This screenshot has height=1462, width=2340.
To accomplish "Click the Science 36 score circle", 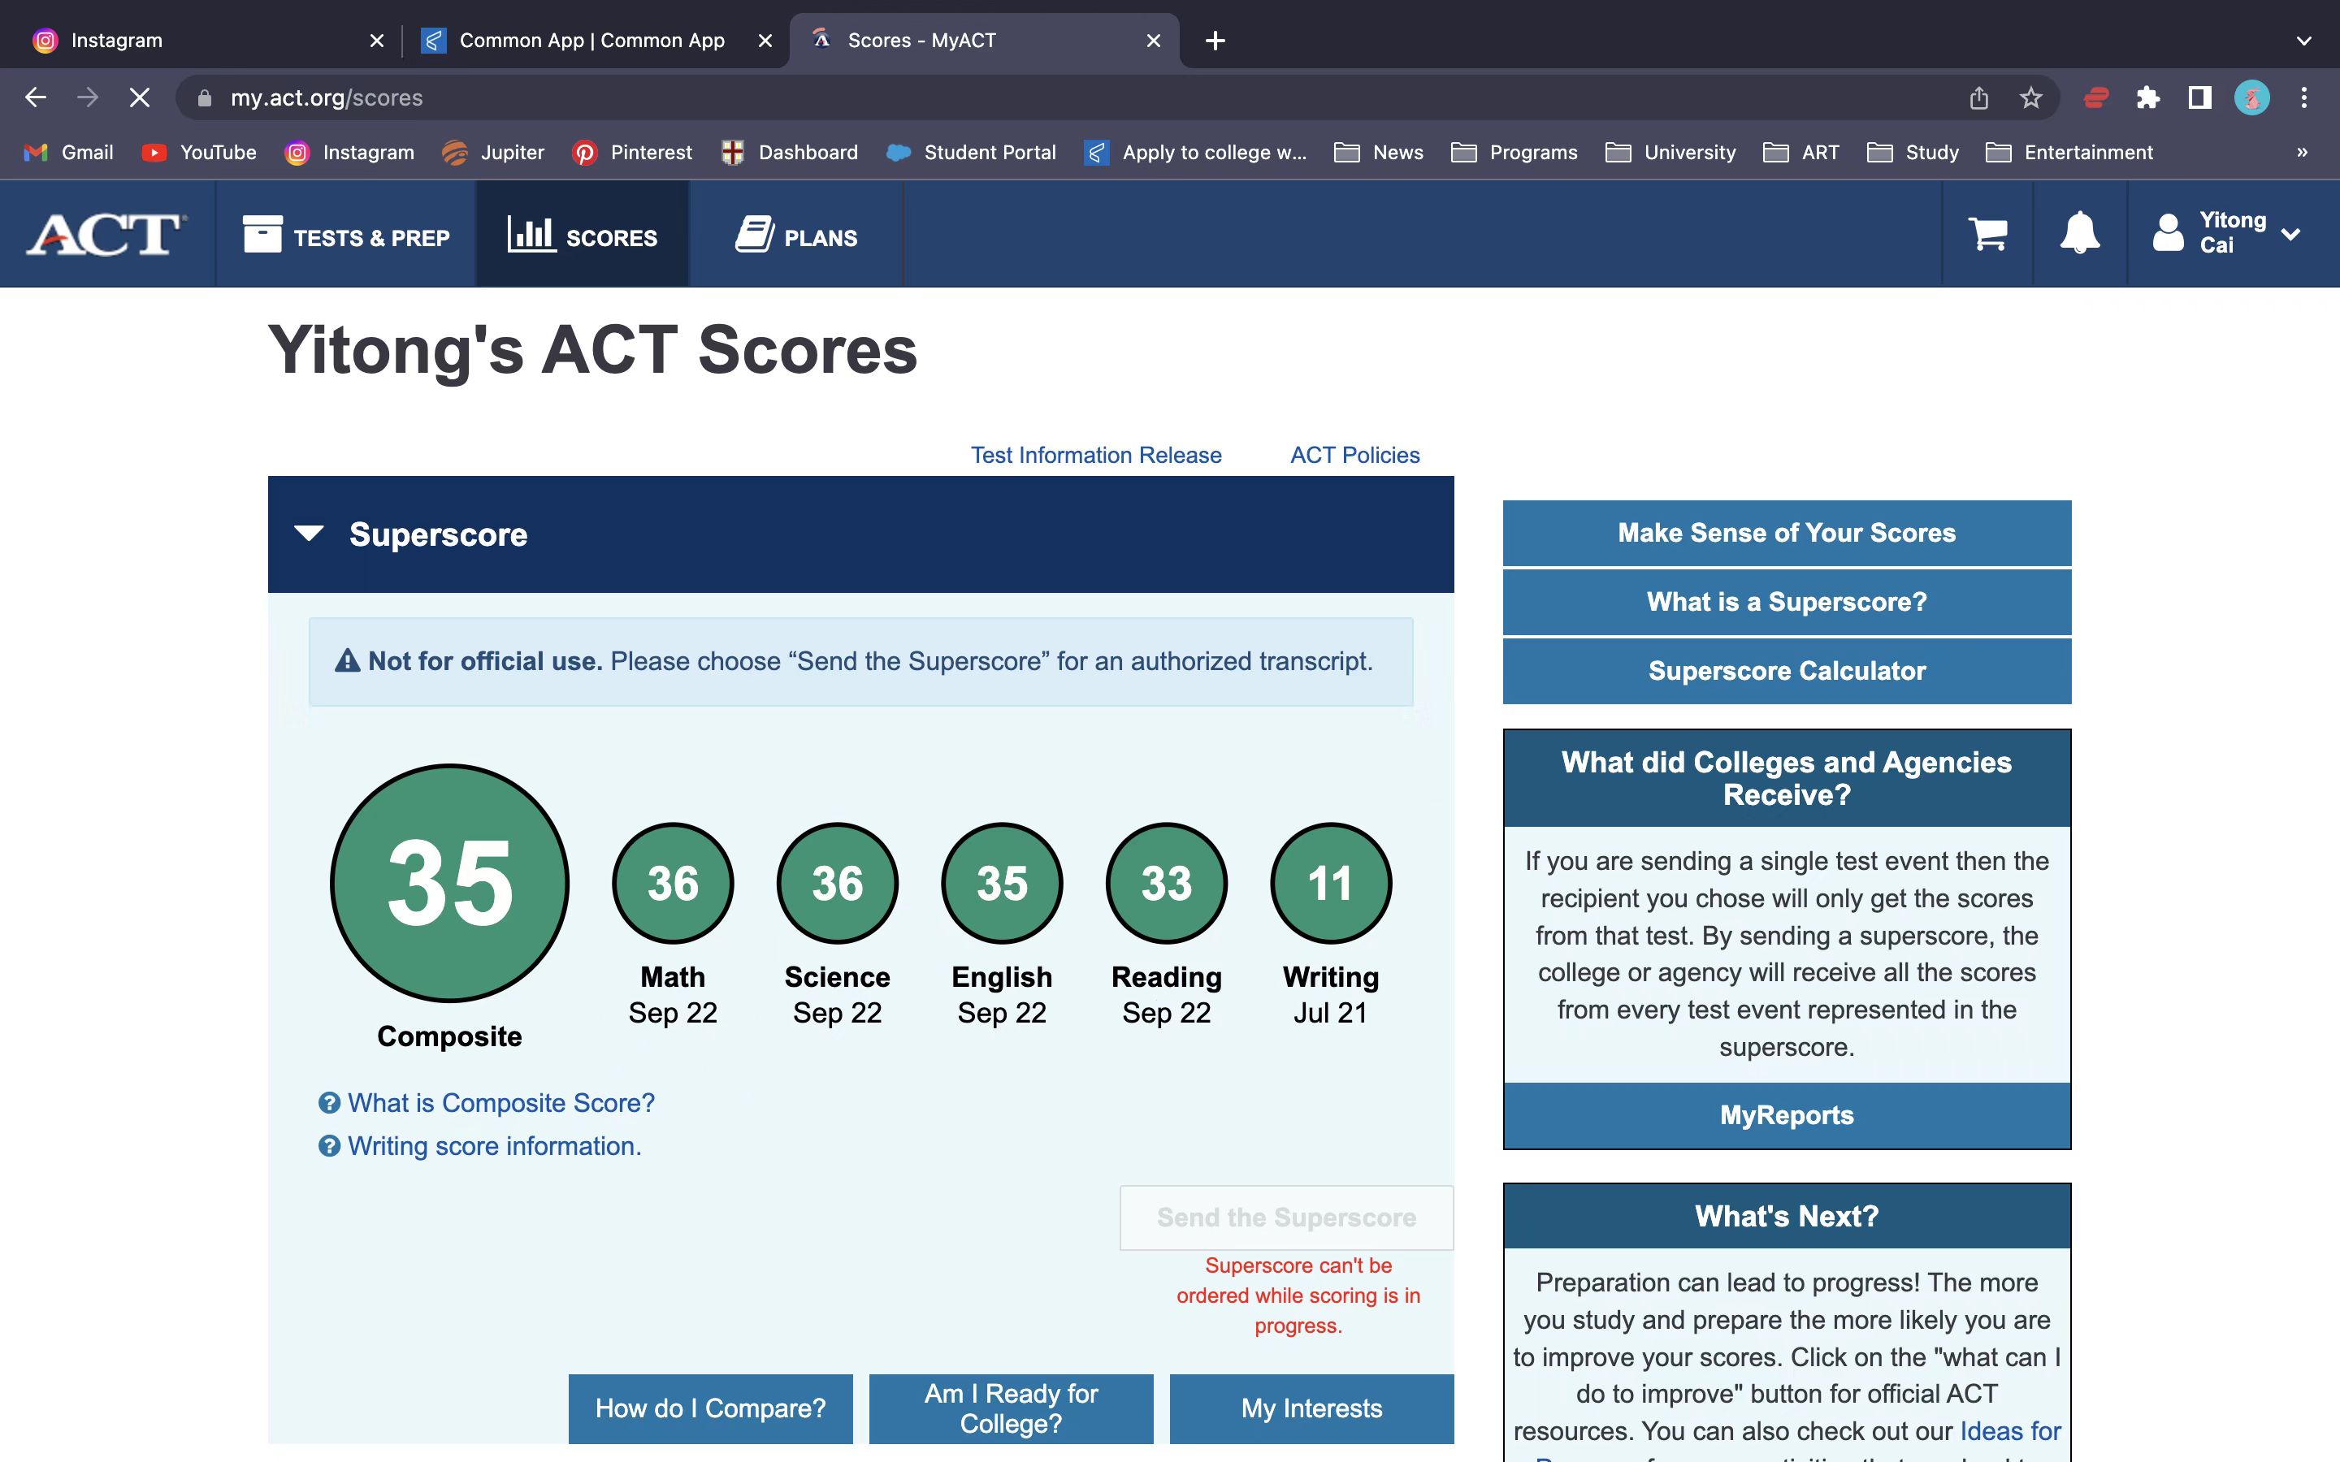I will point(838,883).
